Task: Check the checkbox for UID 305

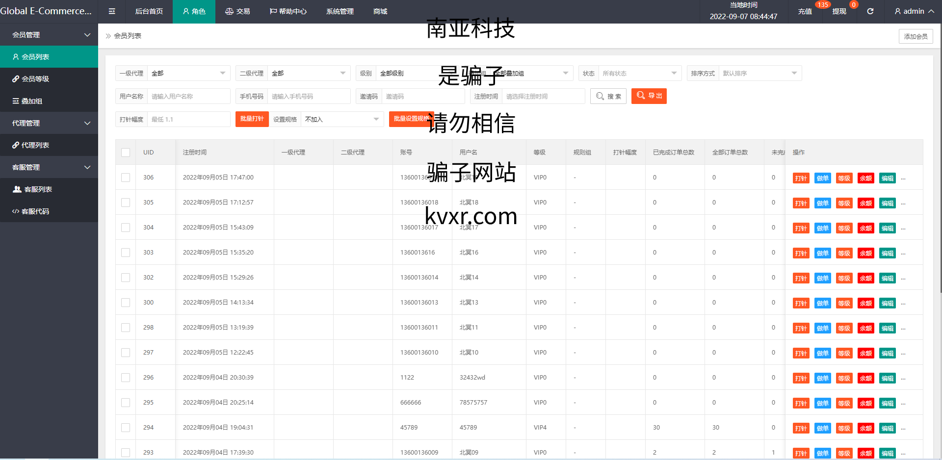Action: click(126, 203)
